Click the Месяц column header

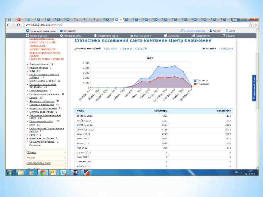coord(80,111)
